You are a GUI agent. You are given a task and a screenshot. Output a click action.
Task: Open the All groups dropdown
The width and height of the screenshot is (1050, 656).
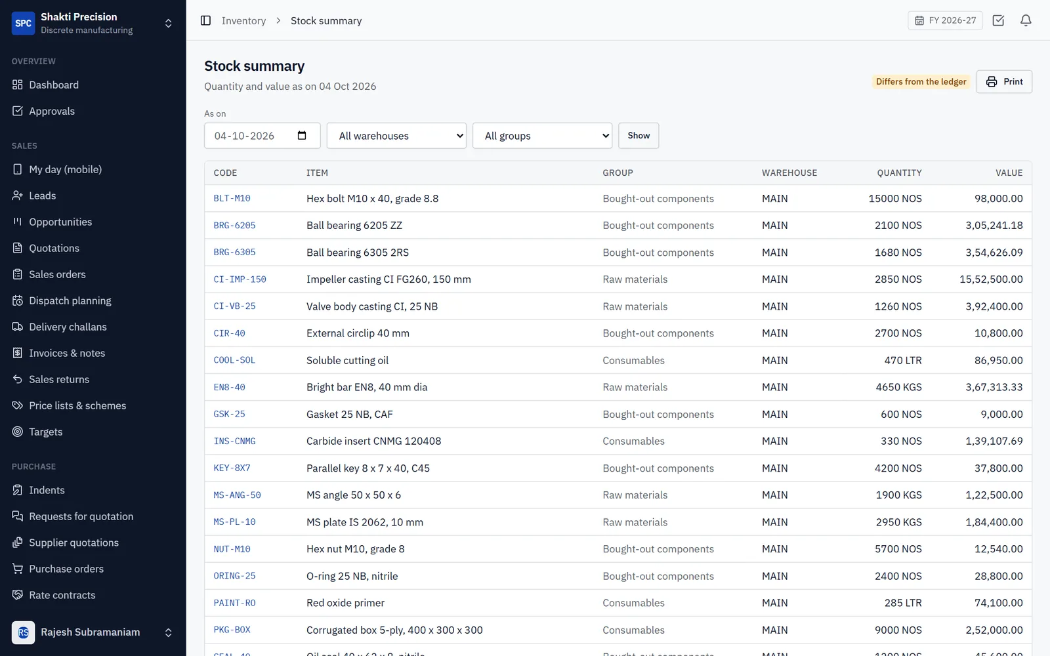click(x=542, y=136)
